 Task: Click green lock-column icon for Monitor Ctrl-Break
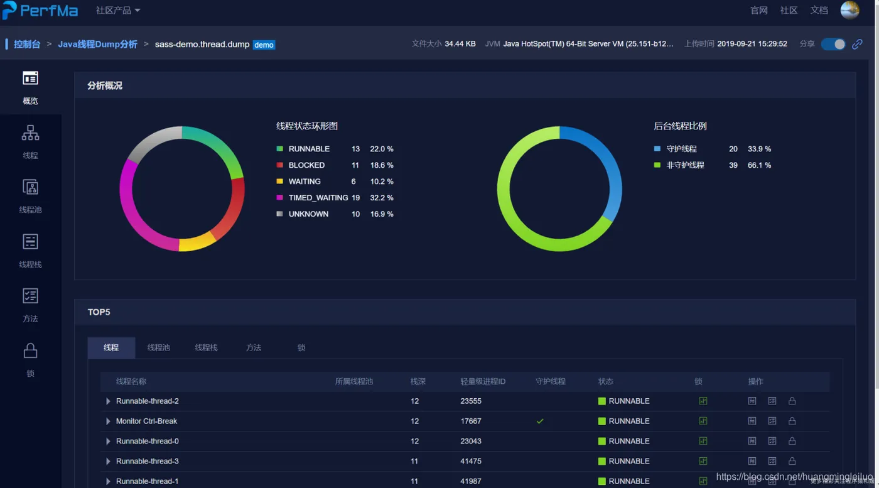[x=703, y=421]
